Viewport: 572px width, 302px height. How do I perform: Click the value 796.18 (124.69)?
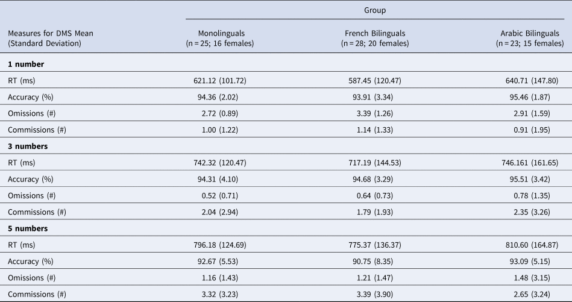[x=221, y=244]
